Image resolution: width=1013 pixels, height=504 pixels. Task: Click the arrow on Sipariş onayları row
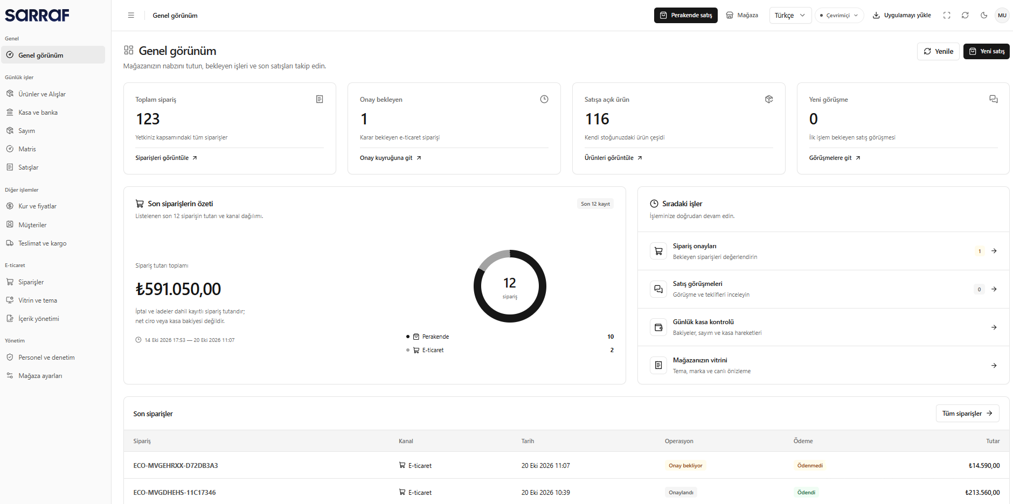994,251
